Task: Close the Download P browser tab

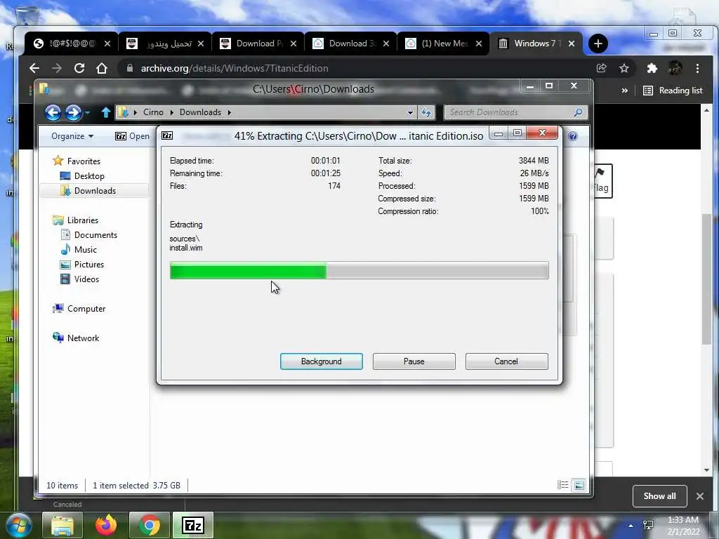Action: (x=293, y=44)
